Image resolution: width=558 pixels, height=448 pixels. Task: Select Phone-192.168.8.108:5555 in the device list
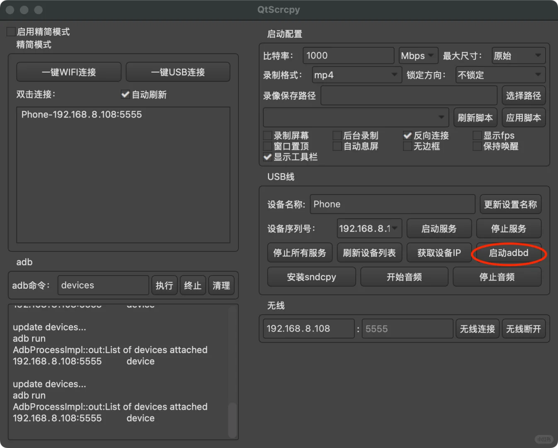click(81, 114)
